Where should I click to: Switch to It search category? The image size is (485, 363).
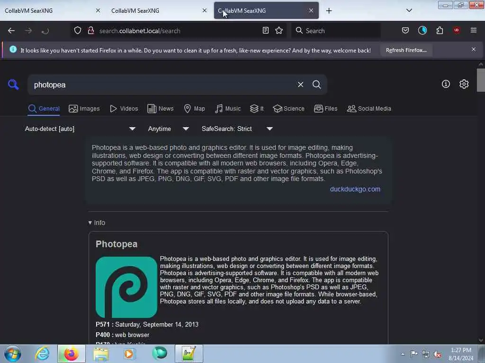click(x=257, y=108)
